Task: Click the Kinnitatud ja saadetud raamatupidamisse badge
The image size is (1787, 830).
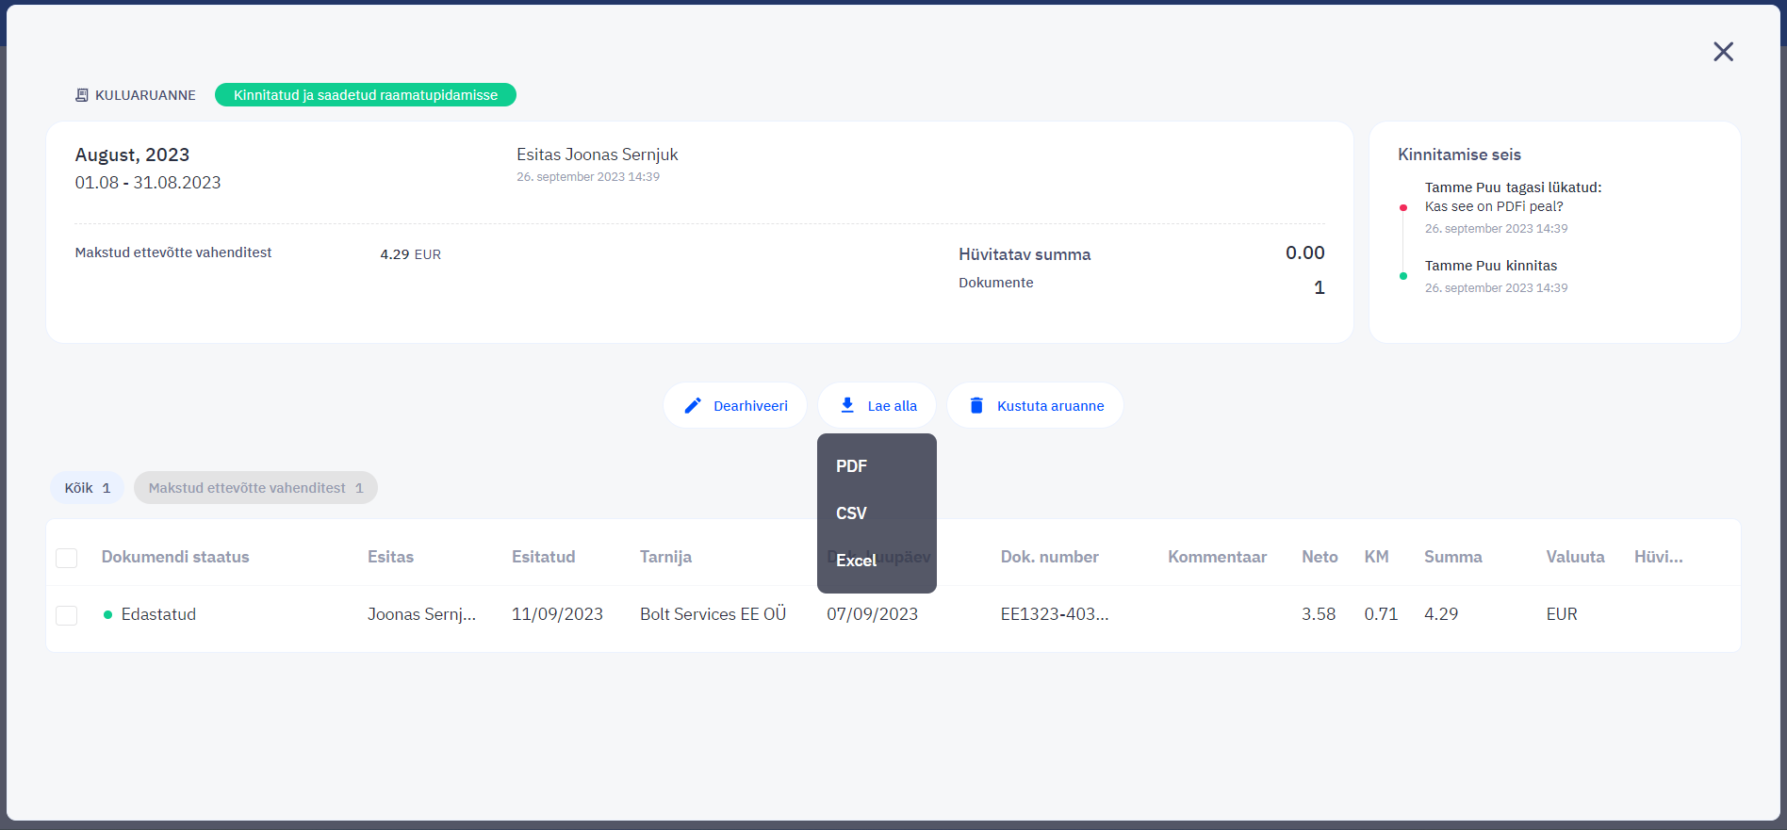Action: (x=366, y=95)
